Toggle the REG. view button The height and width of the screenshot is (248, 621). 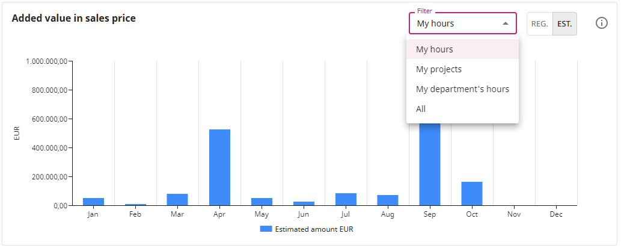[x=539, y=24]
